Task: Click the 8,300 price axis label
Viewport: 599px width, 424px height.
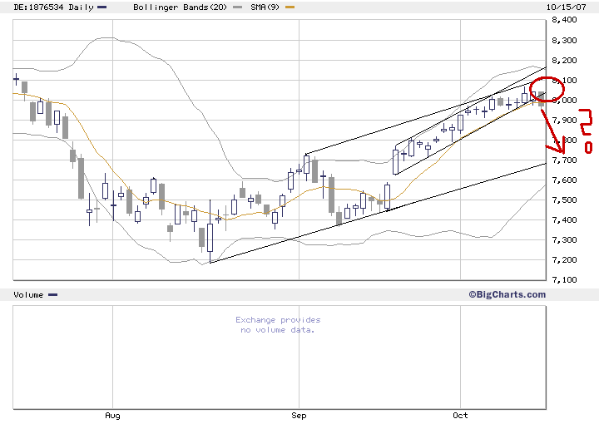Action: pyautogui.click(x=564, y=40)
